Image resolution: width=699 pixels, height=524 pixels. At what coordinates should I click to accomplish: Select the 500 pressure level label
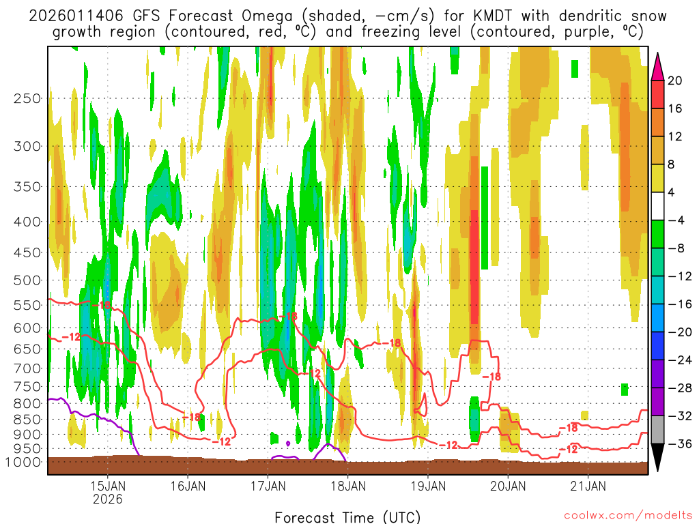click(x=27, y=280)
